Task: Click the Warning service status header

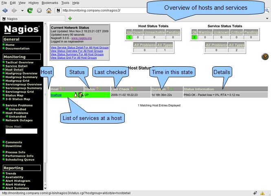Action: pos(205,32)
